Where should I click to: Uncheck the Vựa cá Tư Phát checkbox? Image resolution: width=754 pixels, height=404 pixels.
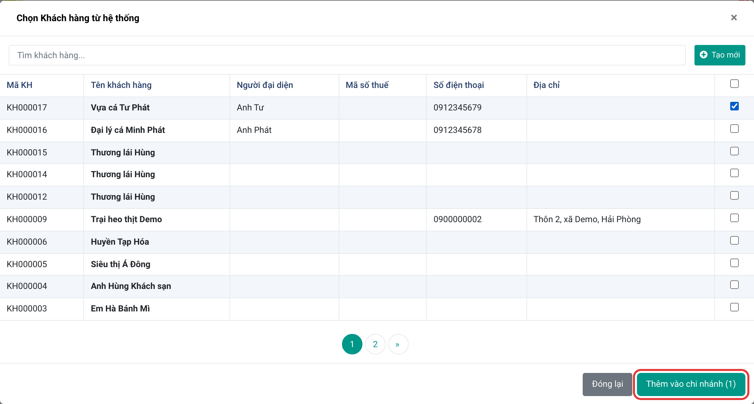[x=734, y=106]
